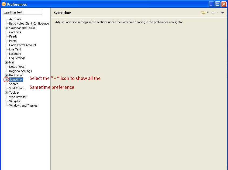Screen dimensions: 228x170
Task: Open the Contacts preferences
Action: (15, 32)
